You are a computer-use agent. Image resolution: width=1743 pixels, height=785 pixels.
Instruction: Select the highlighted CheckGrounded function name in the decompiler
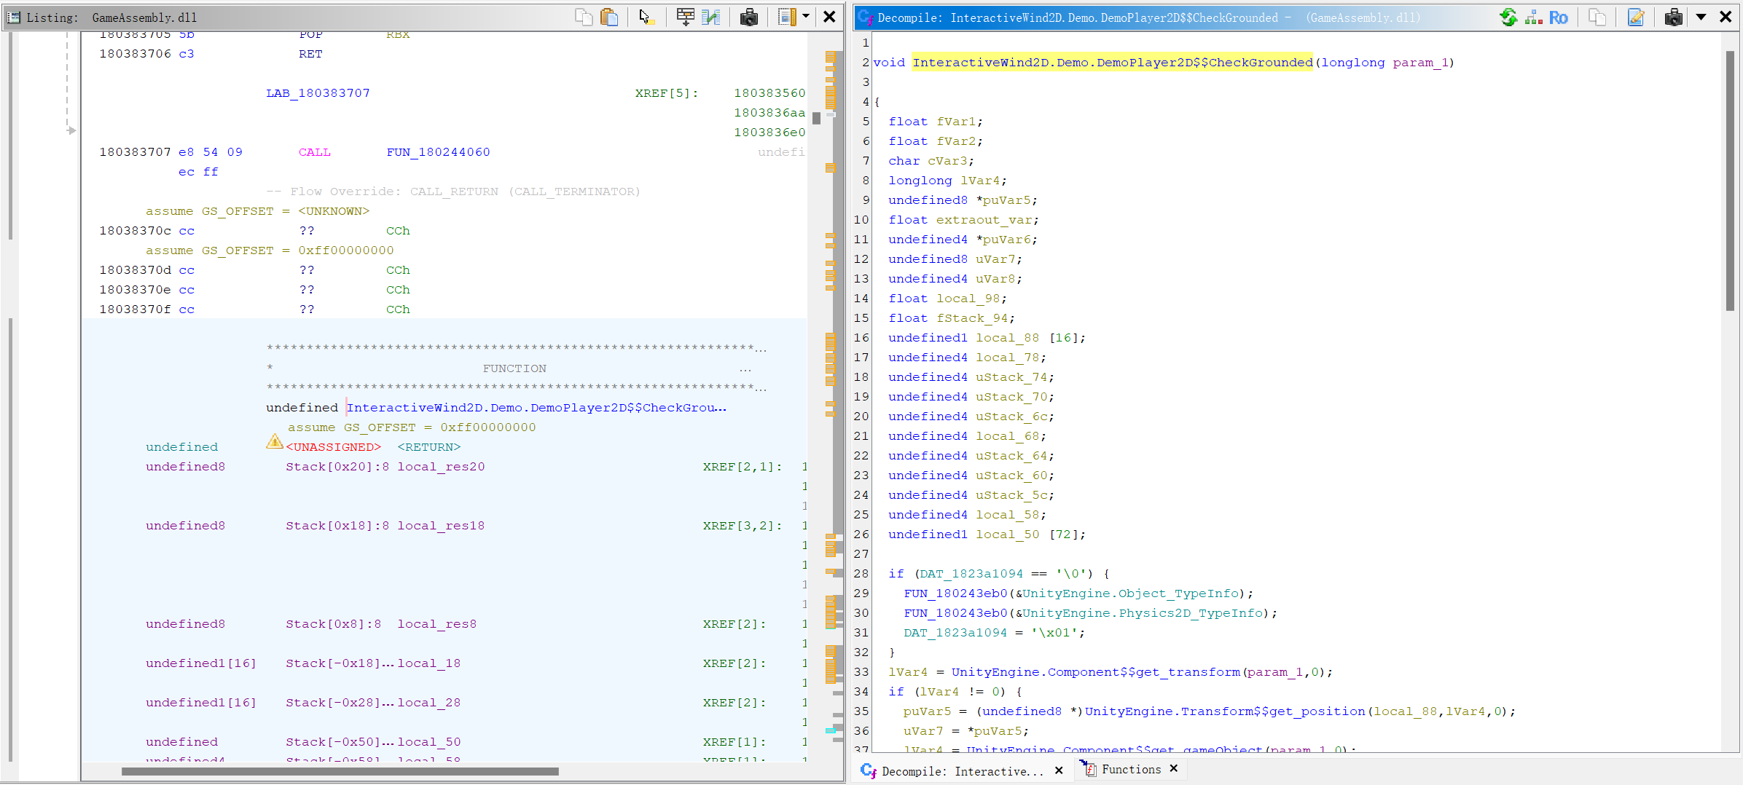point(1112,63)
